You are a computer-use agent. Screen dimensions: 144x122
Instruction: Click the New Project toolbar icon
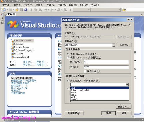[x=4, y=10]
